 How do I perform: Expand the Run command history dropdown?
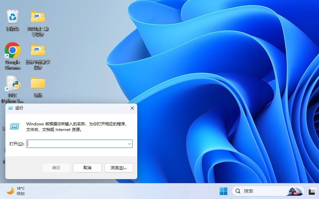pyautogui.click(x=129, y=144)
